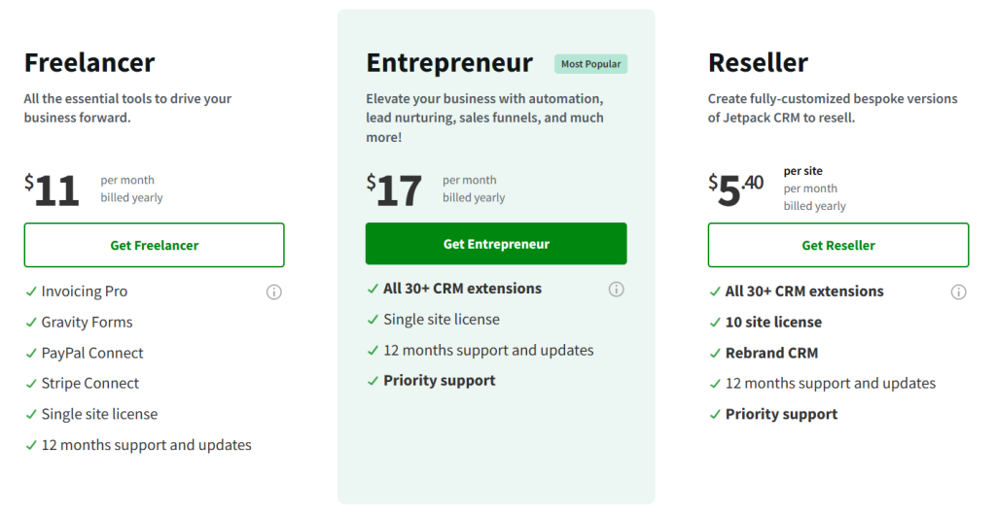Click Invoicing Pro feature text

[85, 292]
